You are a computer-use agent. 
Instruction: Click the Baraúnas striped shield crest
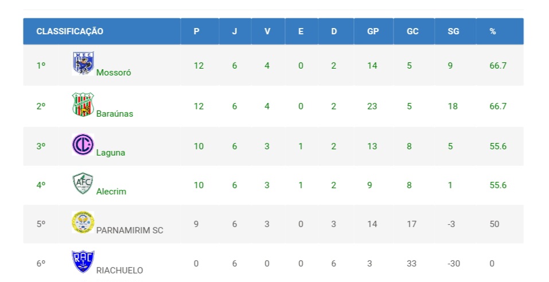click(x=83, y=104)
